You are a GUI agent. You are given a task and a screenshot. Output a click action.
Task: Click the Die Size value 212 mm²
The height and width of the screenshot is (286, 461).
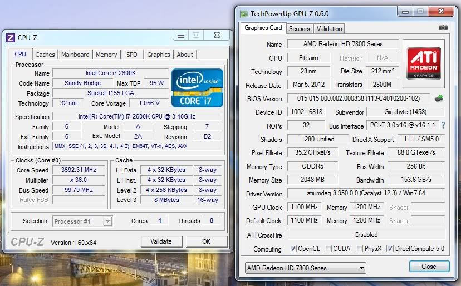382,71
